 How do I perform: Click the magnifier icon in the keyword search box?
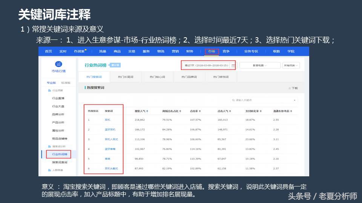233,100
